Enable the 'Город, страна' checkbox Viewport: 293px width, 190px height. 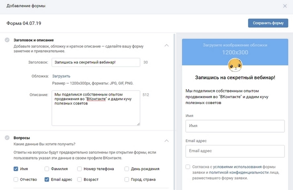(x=127, y=180)
